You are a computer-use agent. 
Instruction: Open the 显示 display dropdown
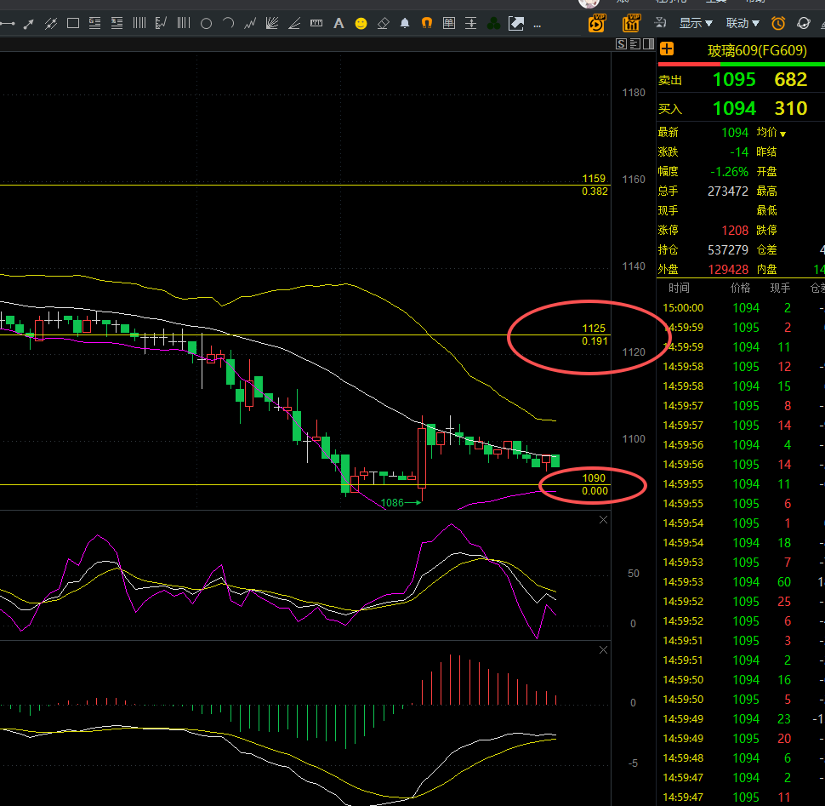point(696,23)
